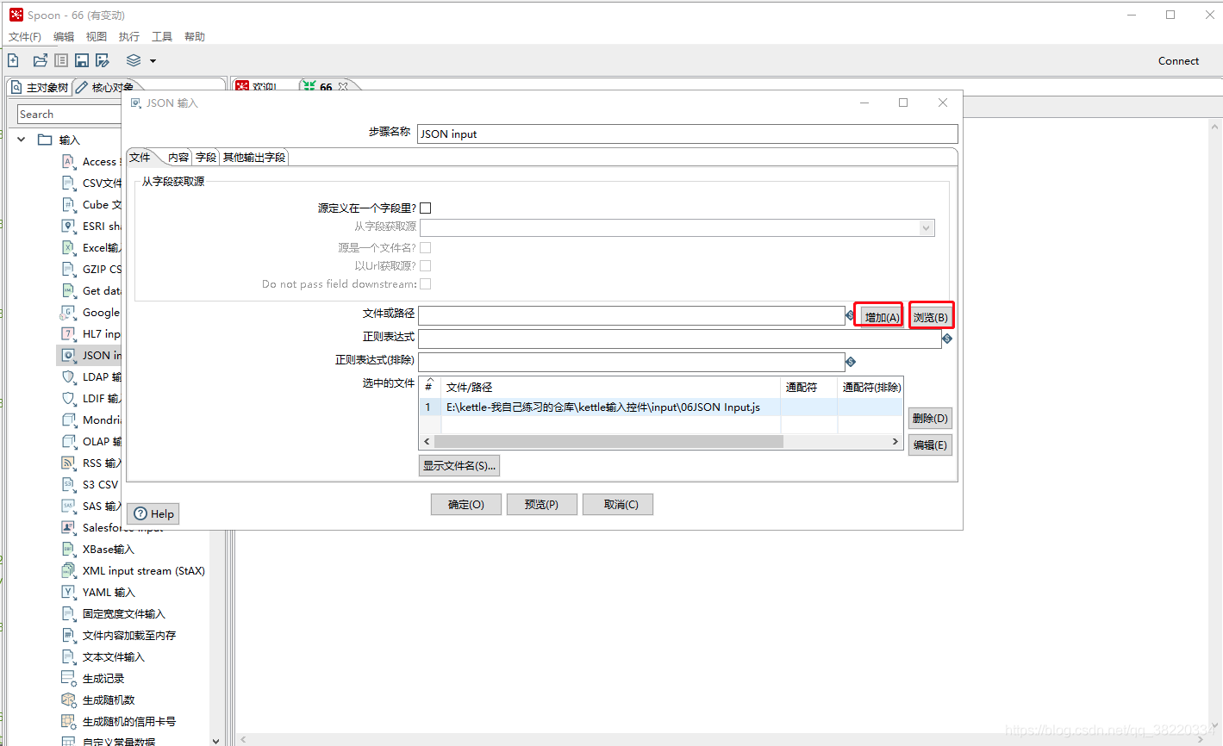Image resolution: width=1223 pixels, height=746 pixels.
Task: Click the 浏览(B) button
Action: click(931, 317)
